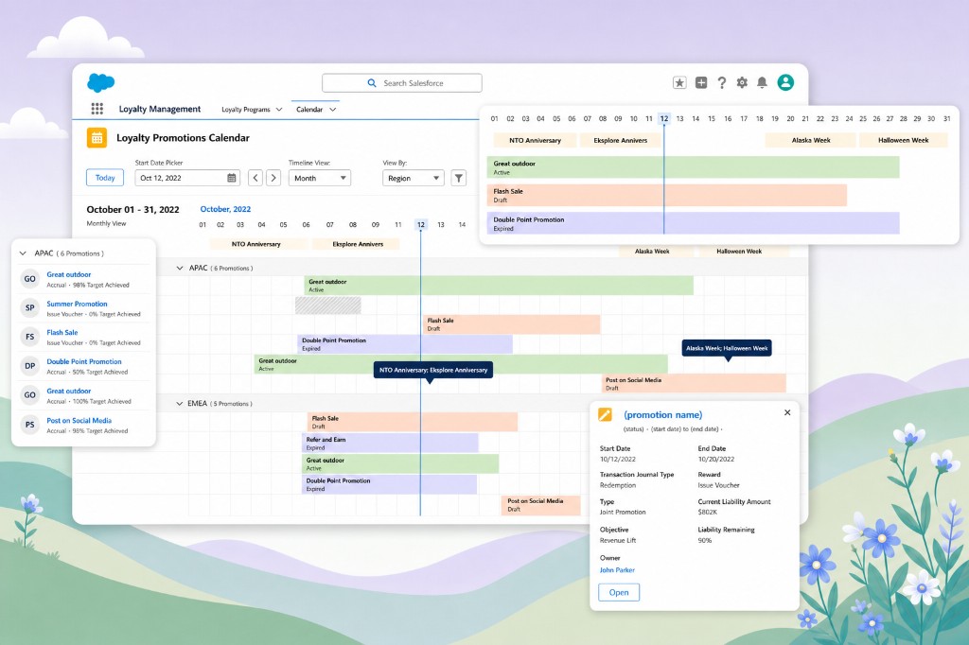Close the promotion details popup
969x645 pixels.
point(786,412)
